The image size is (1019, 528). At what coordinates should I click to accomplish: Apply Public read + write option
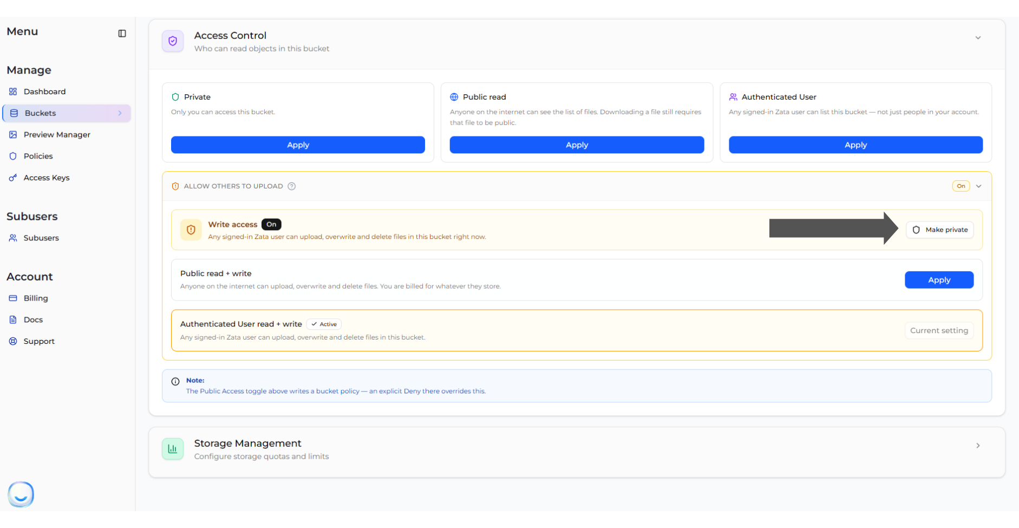(x=939, y=280)
